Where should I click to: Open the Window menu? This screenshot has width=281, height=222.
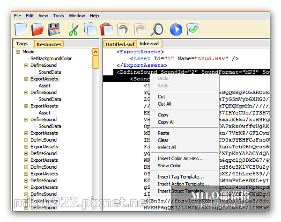[77, 16]
